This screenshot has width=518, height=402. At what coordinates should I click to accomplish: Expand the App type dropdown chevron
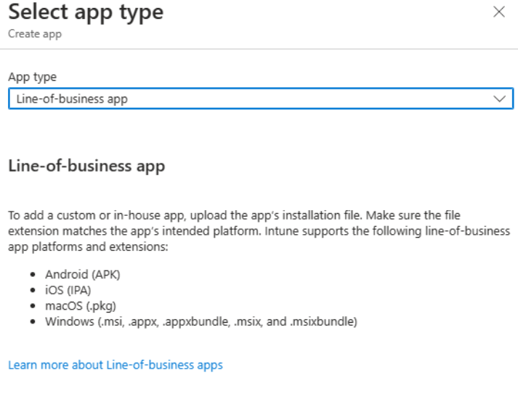[498, 99]
